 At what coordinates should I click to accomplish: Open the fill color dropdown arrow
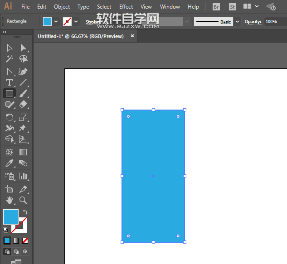(x=56, y=21)
